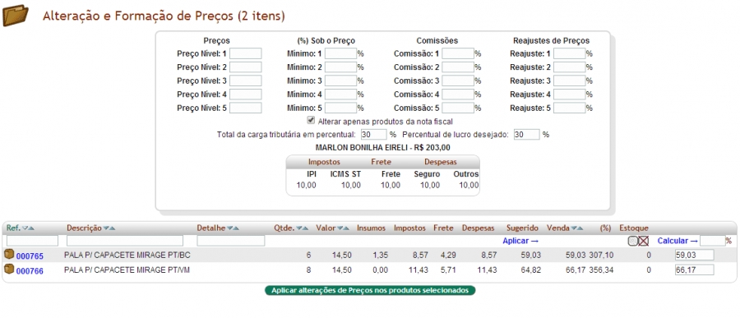
Task: Click the box icon next to 000766
Action: pos(9,270)
